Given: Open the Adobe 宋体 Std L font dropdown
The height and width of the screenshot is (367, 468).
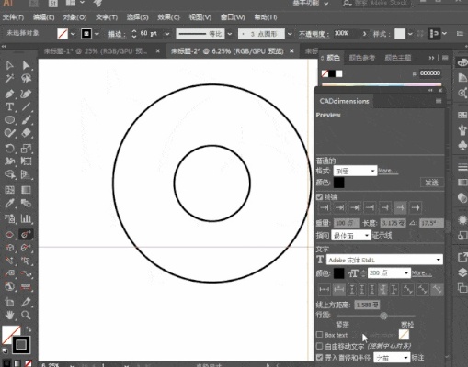Looking at the screenshot, I should click(x=384, y=260).
